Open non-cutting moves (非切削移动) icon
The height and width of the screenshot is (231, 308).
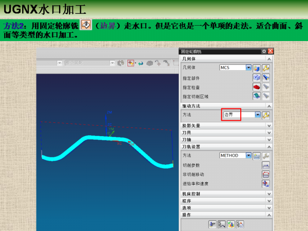266,175
